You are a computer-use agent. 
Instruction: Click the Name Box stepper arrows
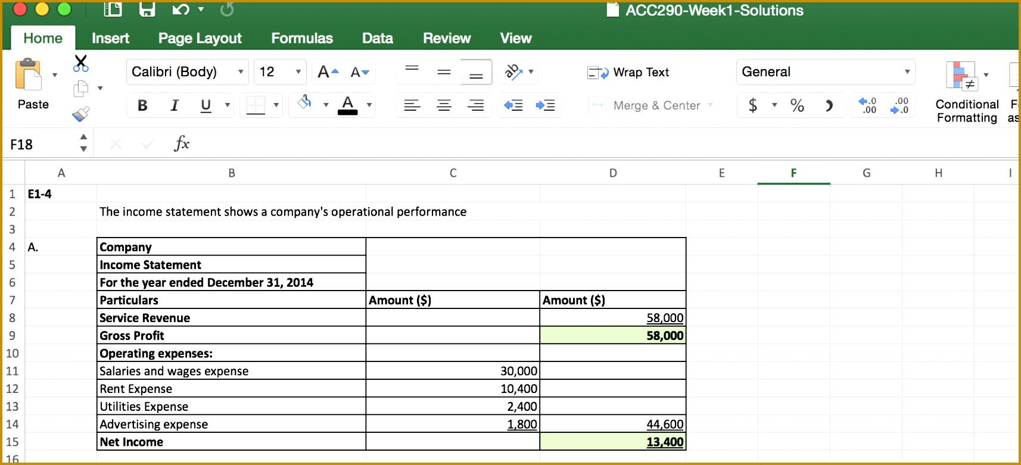(83, 143)
